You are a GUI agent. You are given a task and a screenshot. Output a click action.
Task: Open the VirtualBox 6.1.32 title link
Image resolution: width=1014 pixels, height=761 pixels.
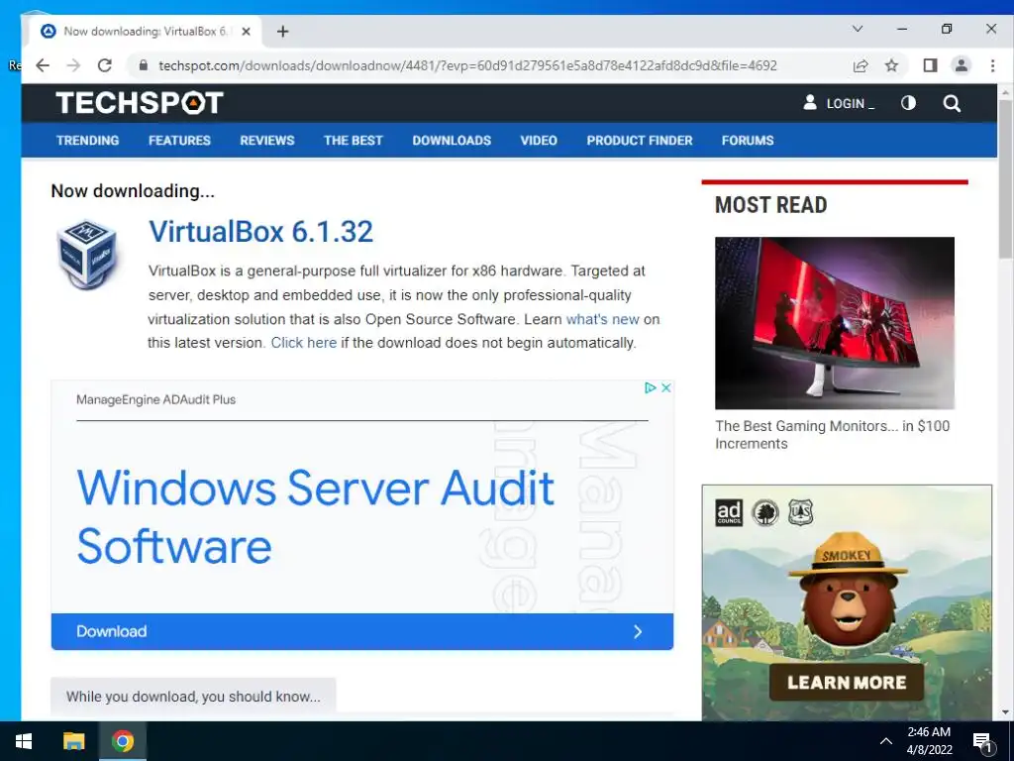[x=260, y=232]
